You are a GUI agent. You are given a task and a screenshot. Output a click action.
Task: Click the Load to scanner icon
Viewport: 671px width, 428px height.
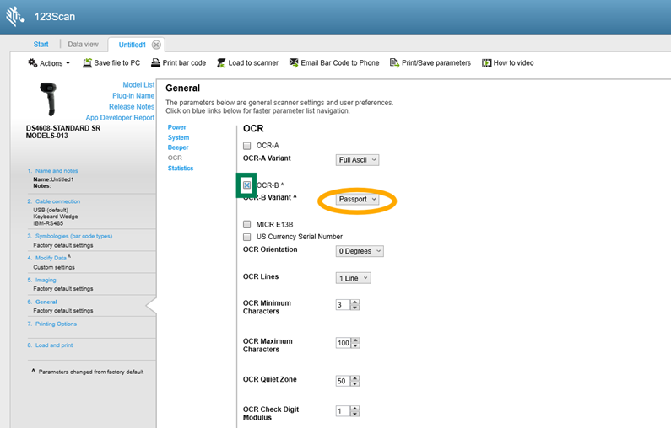coord(221,63)
